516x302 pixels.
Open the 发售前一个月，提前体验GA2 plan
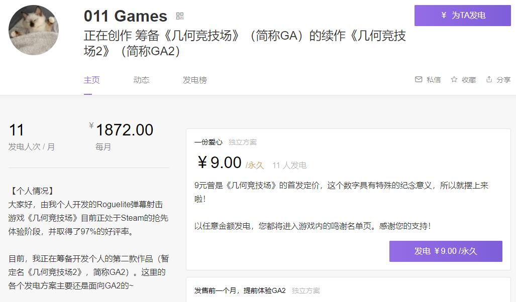pyautogui.click(x=240, y=290)
